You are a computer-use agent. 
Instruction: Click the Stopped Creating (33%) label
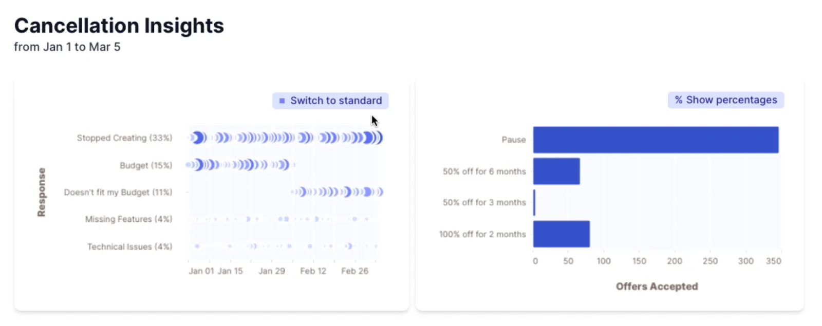click(124, 138)
